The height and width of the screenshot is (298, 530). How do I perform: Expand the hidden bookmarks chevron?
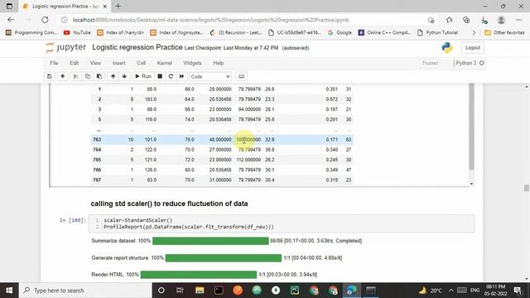474,32
